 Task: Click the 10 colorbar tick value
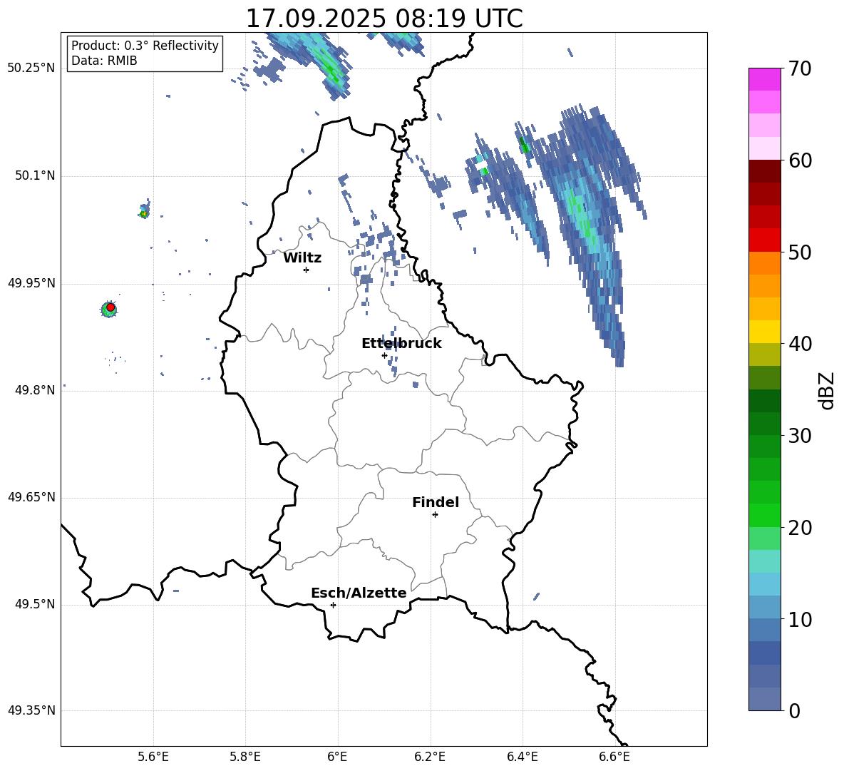800,619
